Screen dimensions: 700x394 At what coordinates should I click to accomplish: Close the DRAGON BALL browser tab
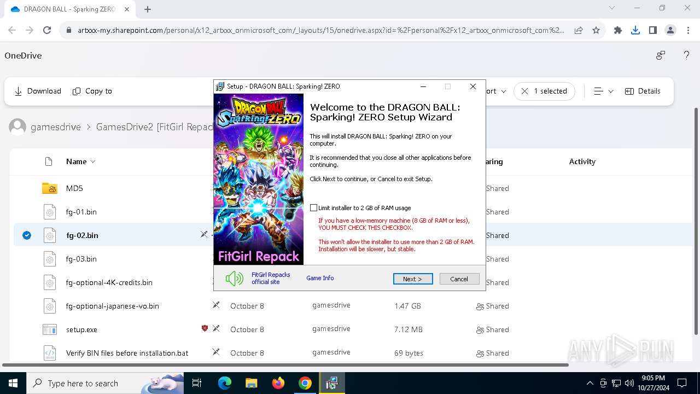point(127,9)
